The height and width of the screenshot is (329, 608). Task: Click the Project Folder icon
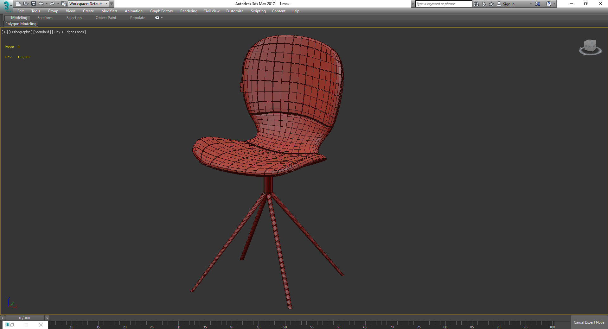[64, 4]
